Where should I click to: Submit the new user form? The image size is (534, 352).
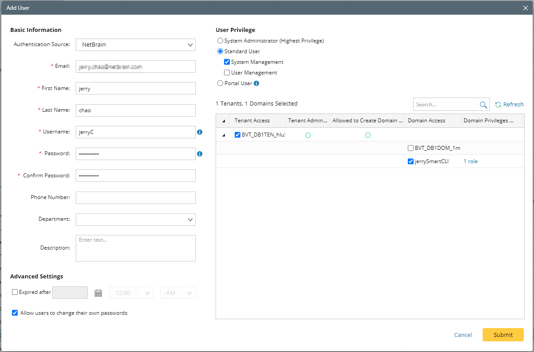point(503,335)
